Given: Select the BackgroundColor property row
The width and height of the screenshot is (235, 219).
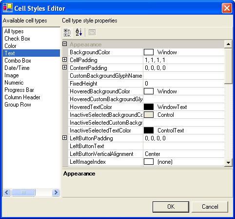Looking at the screenshot, I should [x=146, y=52].
